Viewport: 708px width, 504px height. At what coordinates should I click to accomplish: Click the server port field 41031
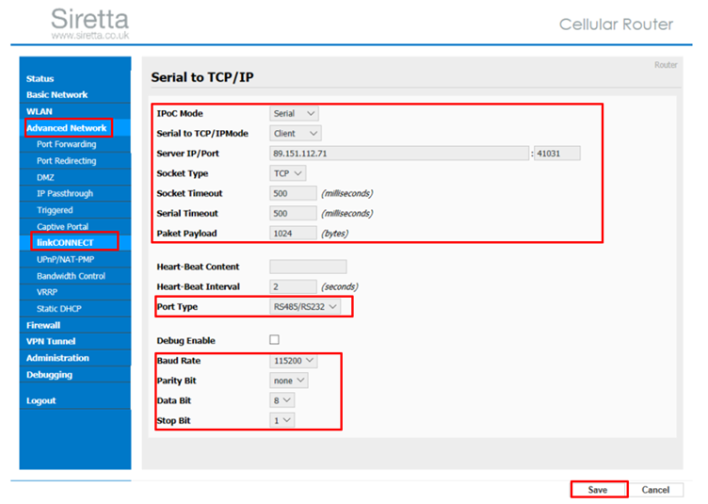557,154
